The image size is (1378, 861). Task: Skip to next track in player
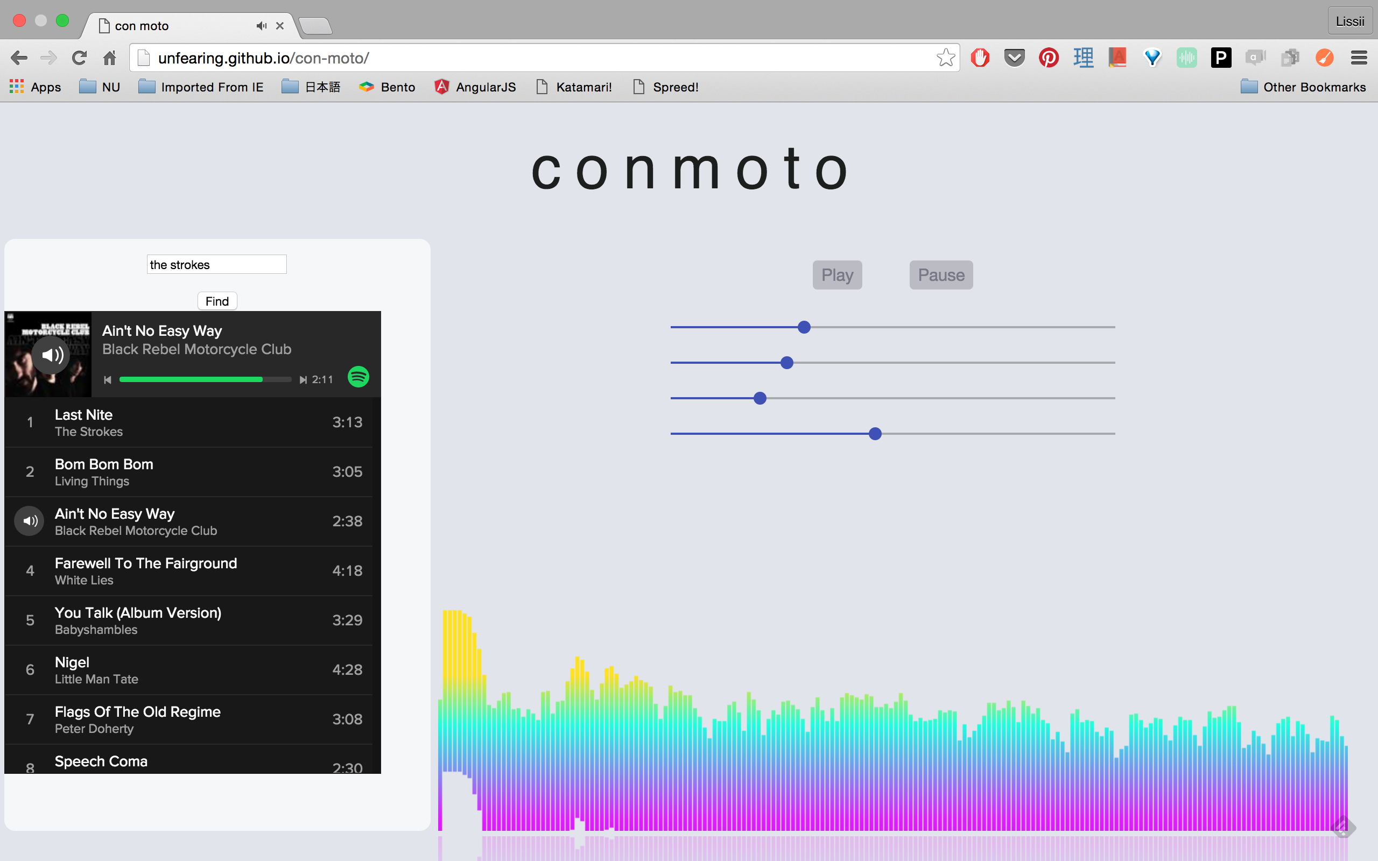point(303,380)
